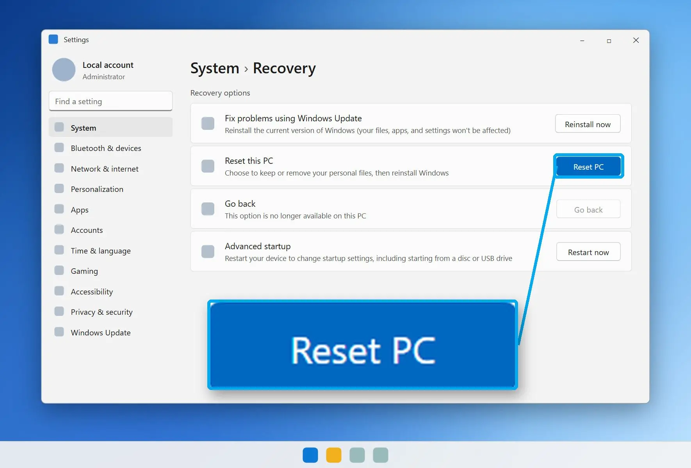
Task: Click the Bluetooth & devices sidebar icon
Action: coord(59,147)
